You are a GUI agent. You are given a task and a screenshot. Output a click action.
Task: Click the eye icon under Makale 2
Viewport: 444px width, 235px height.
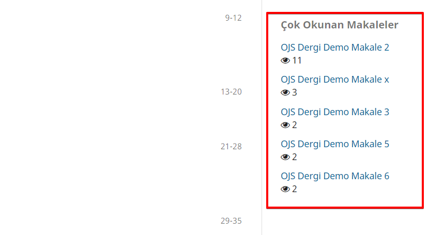pyautogui.click(x=285, y=60)
